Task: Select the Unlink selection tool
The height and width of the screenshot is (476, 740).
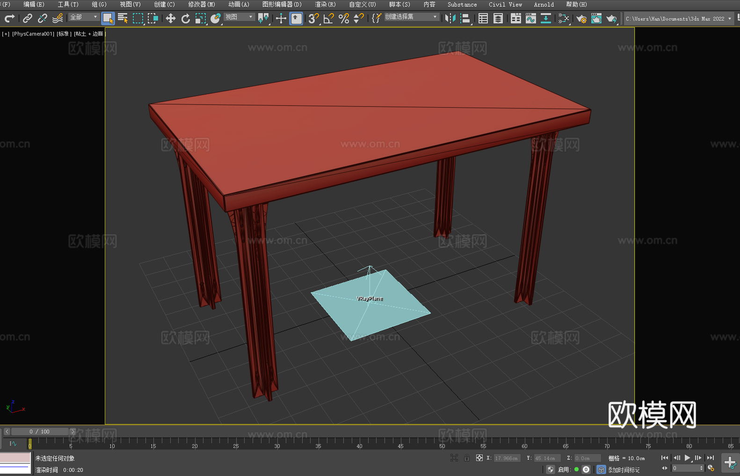Action: click(43, 18)
